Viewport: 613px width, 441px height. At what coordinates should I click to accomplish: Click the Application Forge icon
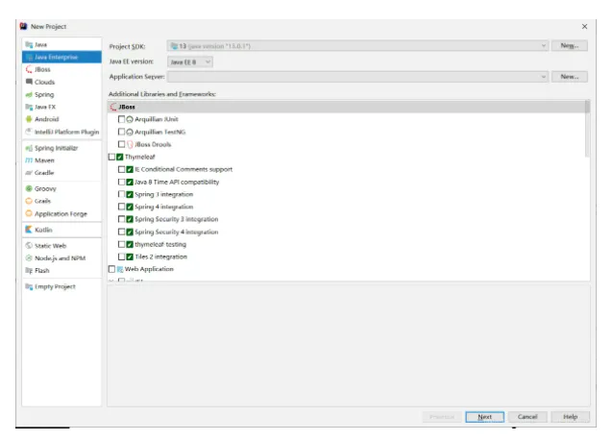point(29,213)
